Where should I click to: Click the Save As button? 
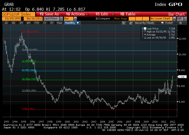[50, 14]
